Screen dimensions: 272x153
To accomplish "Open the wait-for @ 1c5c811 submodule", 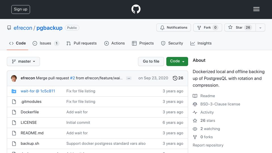I will coord(38,91).
